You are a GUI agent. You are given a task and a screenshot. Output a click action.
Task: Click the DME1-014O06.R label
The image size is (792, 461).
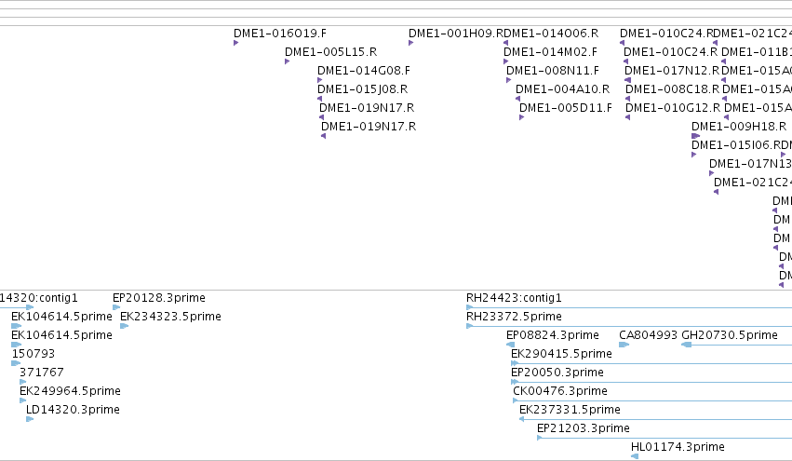[x=551, y=34]
